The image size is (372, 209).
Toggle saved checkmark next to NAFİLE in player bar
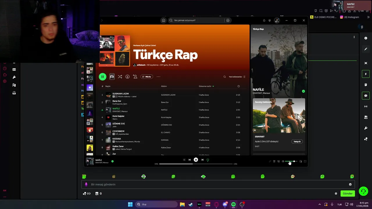click(x=112, y=161)
